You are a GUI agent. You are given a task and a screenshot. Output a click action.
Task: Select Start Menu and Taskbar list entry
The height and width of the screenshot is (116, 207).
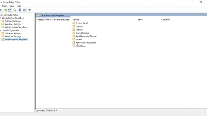[x=86, y=36]
